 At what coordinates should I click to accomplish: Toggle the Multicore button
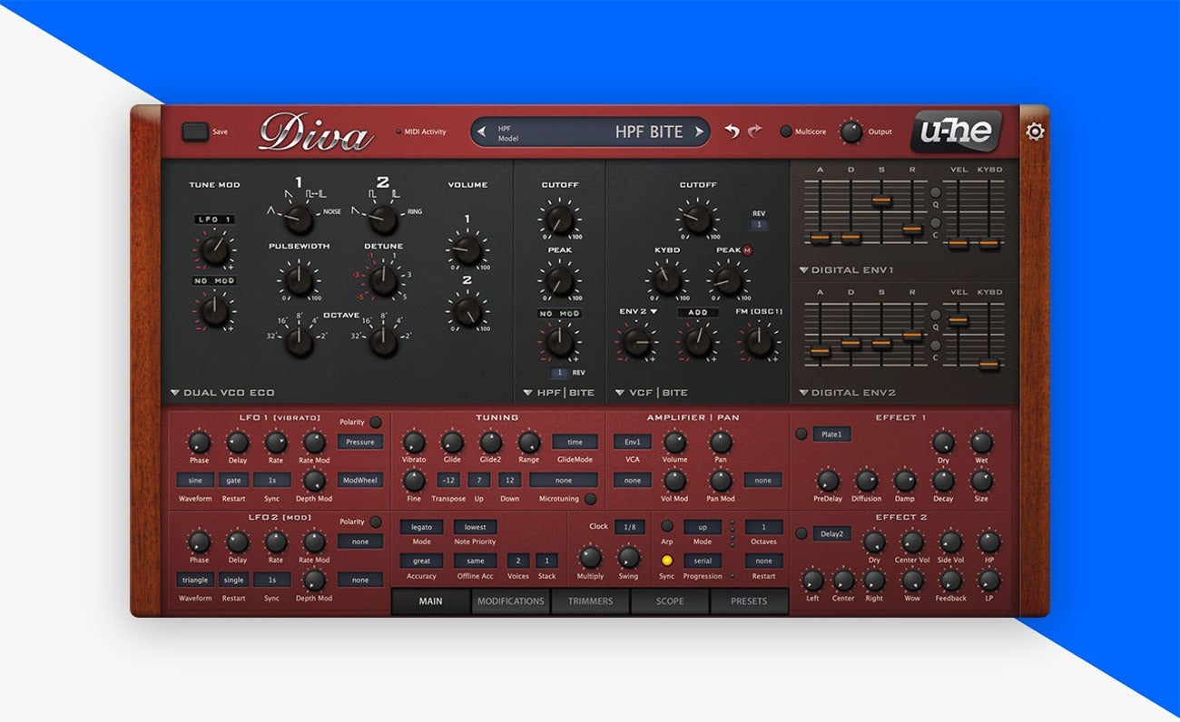[x=786, y=132]
